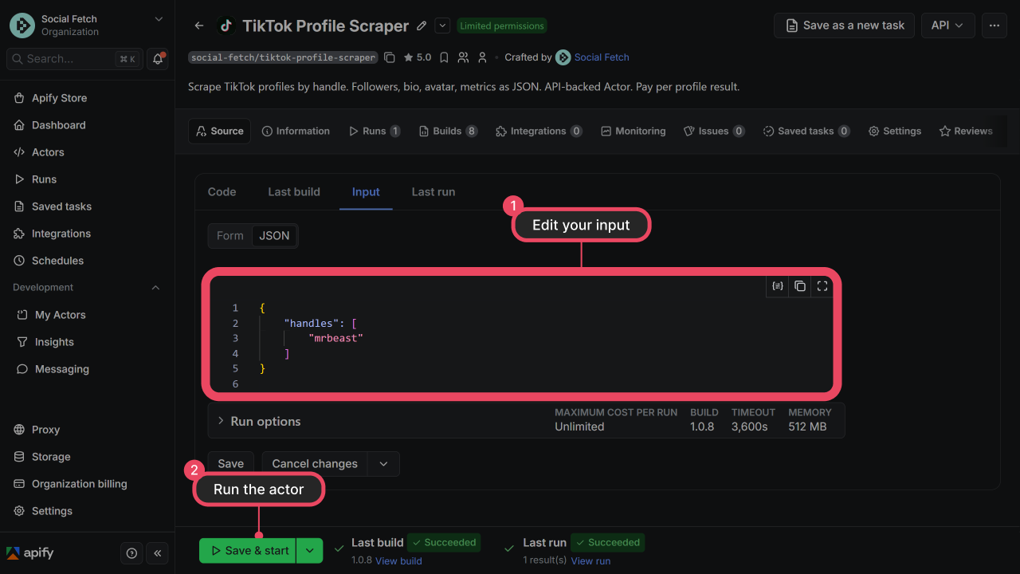Click the three-dots more options button
Image resolution: width=1020 pixels, height=574 pixels.
tap(994, 26)
